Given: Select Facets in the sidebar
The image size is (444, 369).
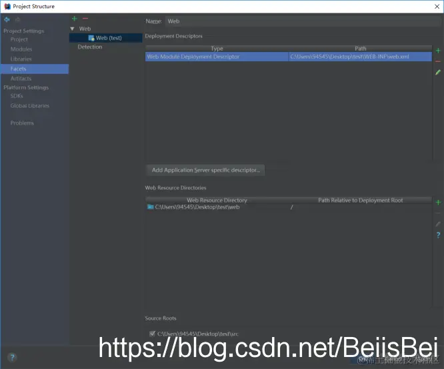Looking at the screenshot, I should (x=35, y=69).
